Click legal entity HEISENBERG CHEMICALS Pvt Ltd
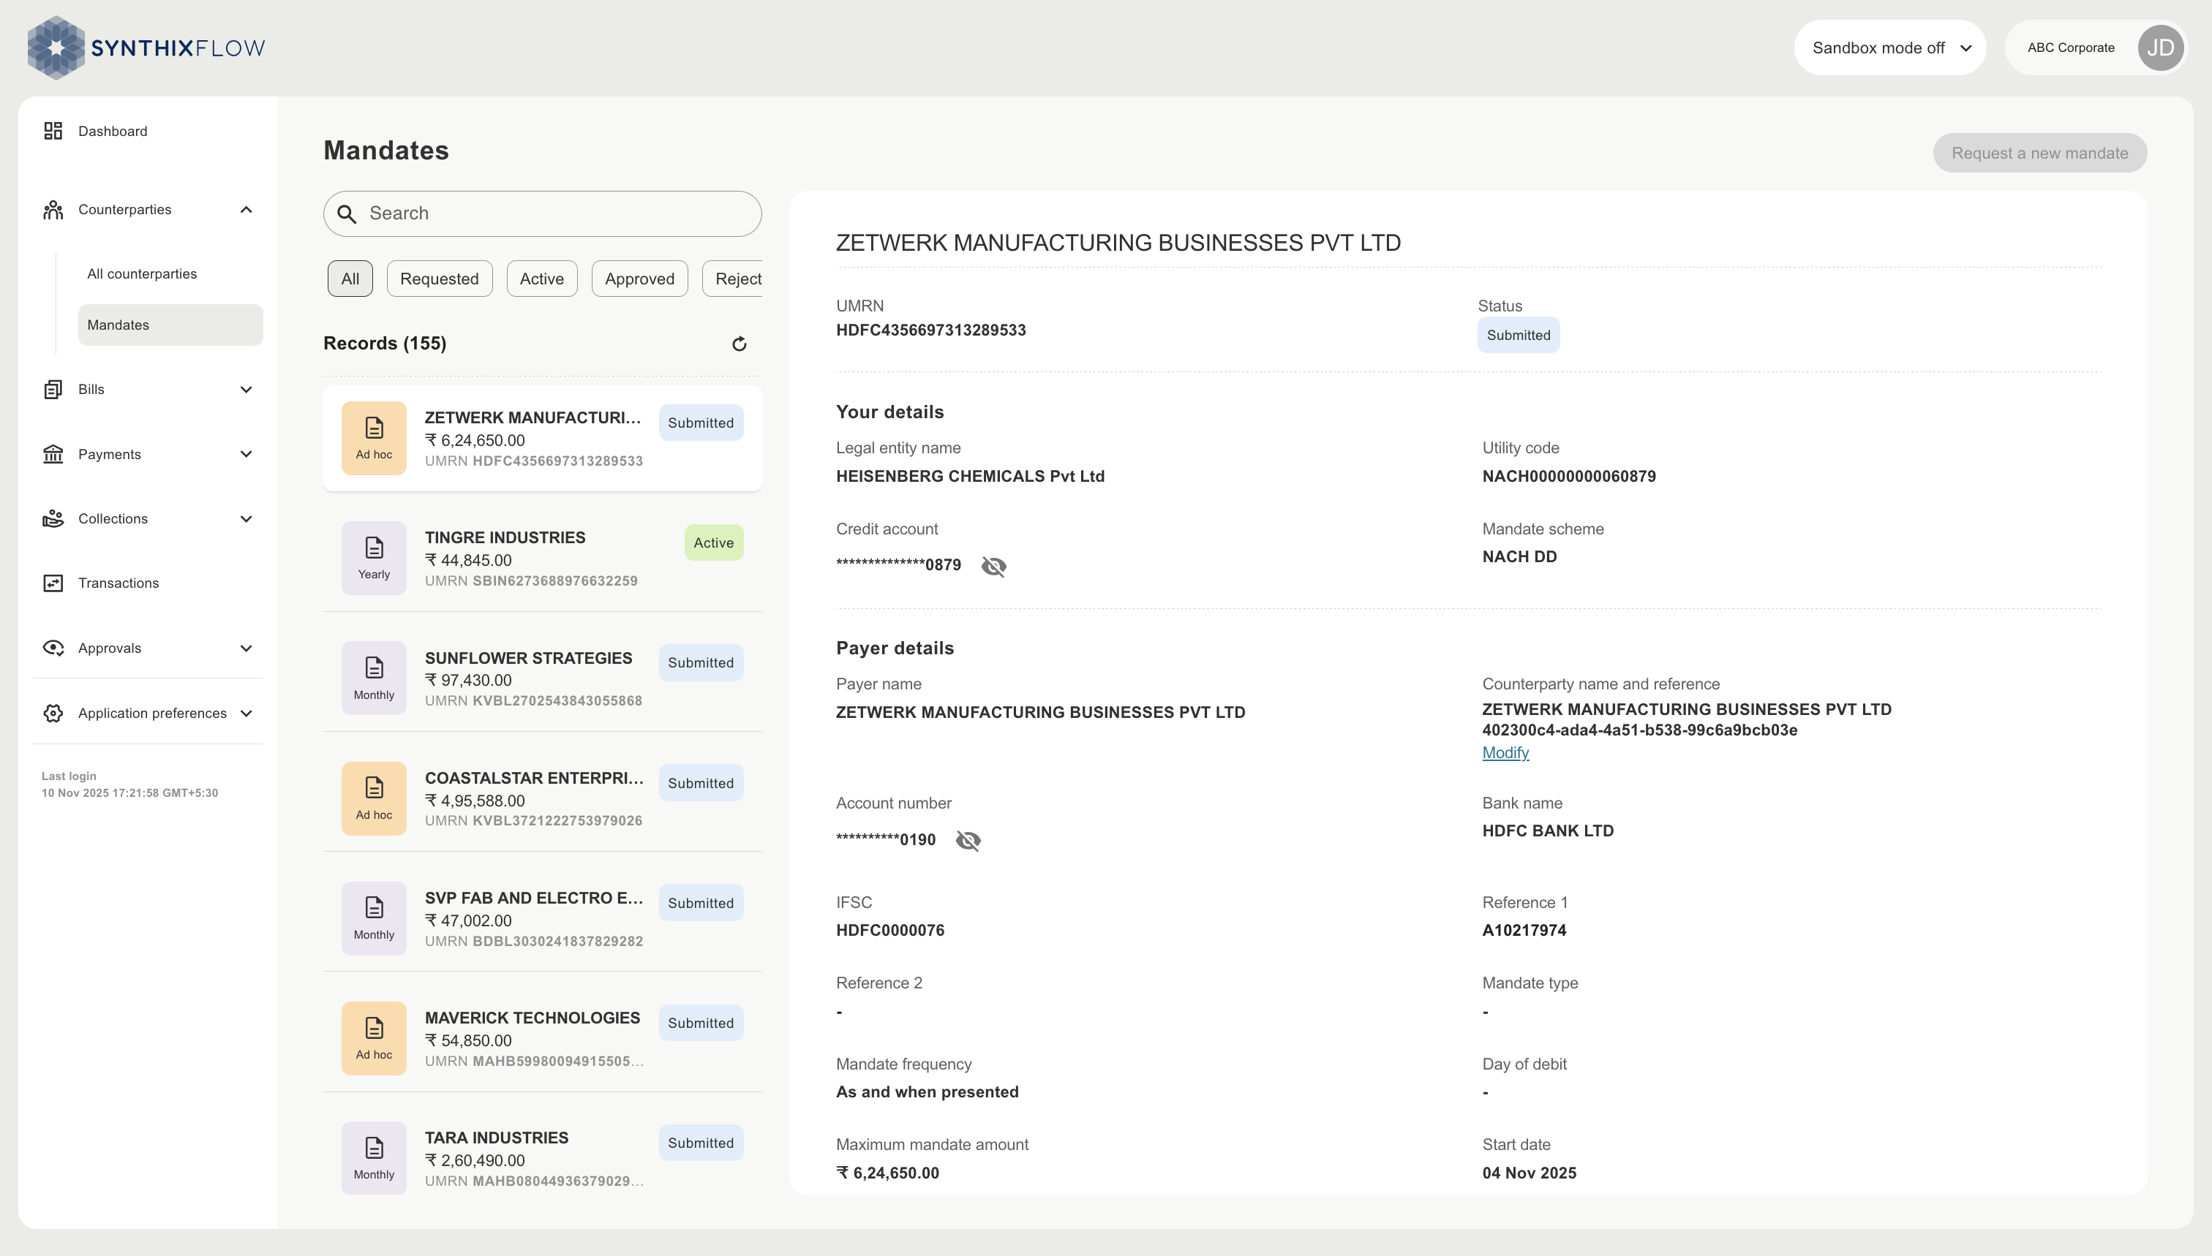 [x=970, y=476]
